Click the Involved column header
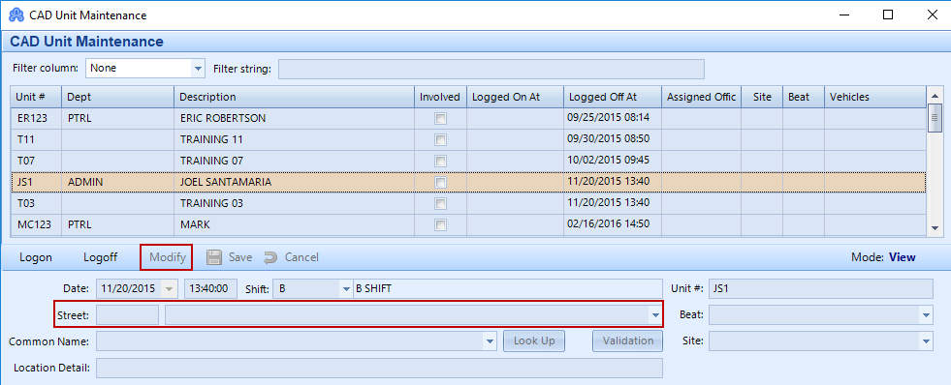The image size is (951, 385). coord(440,97)
